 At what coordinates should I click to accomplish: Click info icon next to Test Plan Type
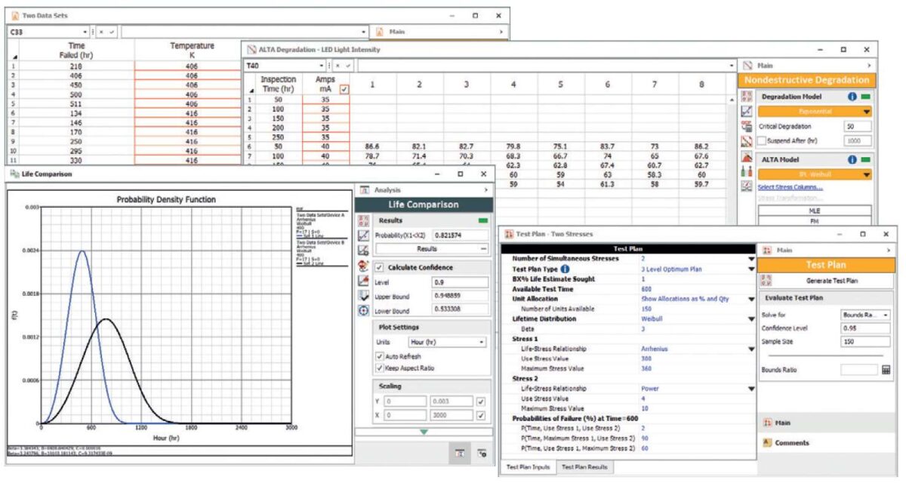pos(565,269)
